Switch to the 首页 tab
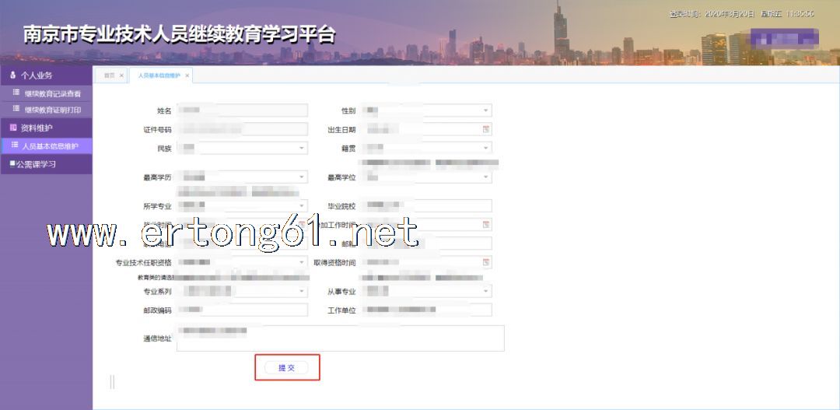 110,75
